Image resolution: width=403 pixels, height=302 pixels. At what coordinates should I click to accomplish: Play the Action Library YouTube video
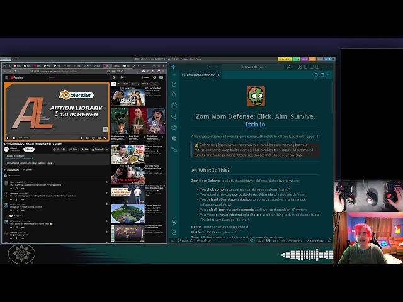pos(8,138)
